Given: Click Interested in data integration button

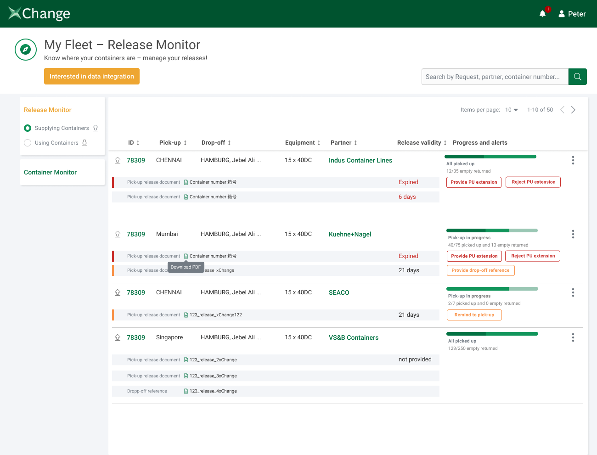Looking at the screenshot, I should pos(92,76).
